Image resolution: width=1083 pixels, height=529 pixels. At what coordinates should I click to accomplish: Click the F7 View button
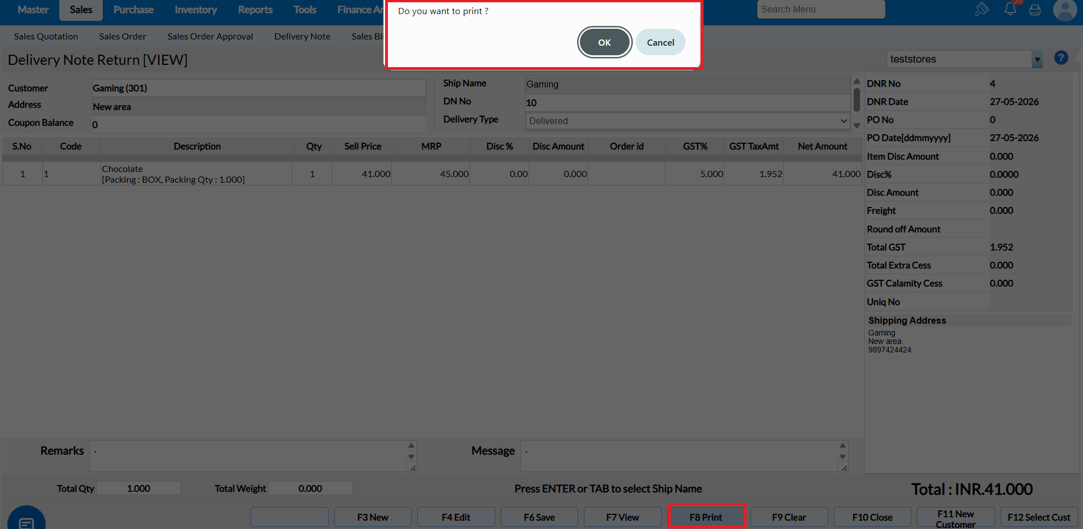[x=622, y=517]
